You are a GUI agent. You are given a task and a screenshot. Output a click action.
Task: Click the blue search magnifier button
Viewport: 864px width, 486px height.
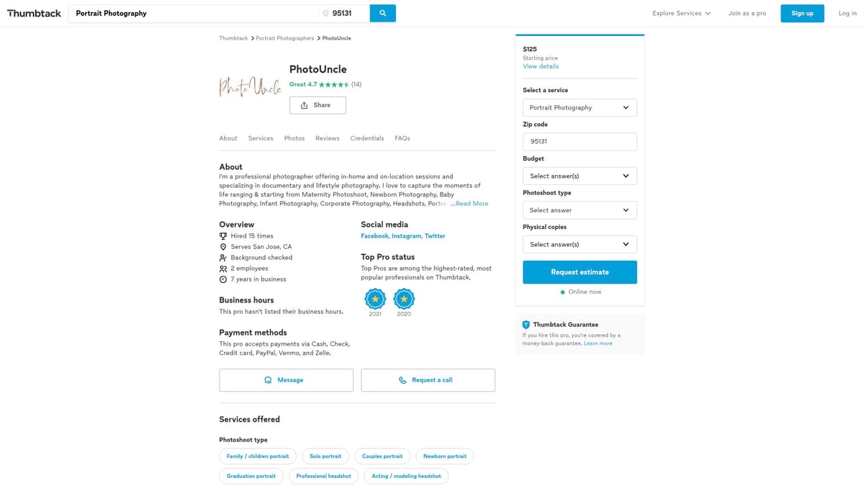coord(382,13)
